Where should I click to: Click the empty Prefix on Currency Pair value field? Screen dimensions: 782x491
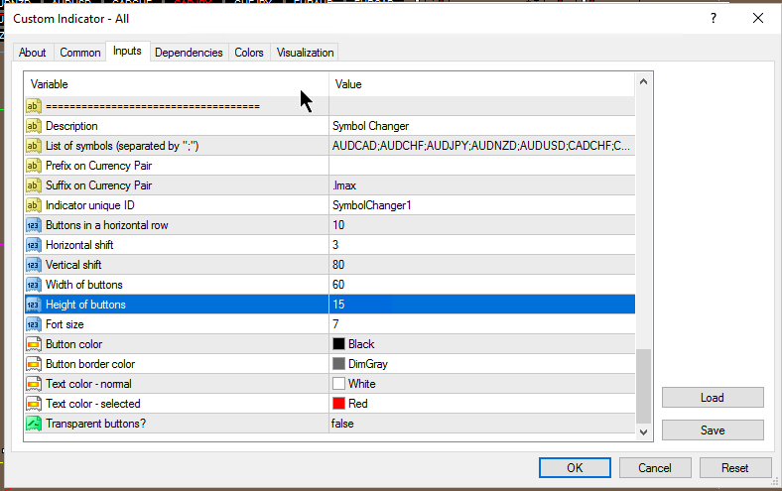tap(481, 166)
